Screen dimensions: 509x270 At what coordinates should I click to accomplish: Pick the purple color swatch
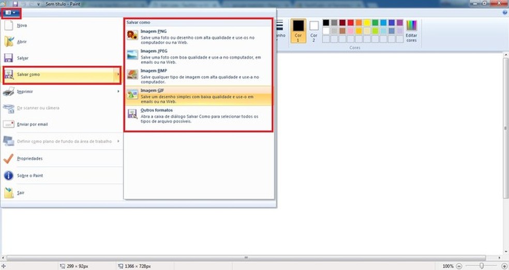coord(400,22)
